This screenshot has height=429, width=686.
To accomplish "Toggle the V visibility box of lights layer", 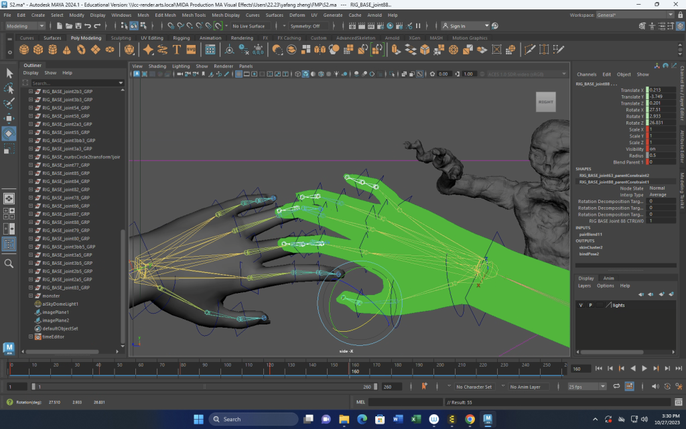I will [x=581, y=305].
